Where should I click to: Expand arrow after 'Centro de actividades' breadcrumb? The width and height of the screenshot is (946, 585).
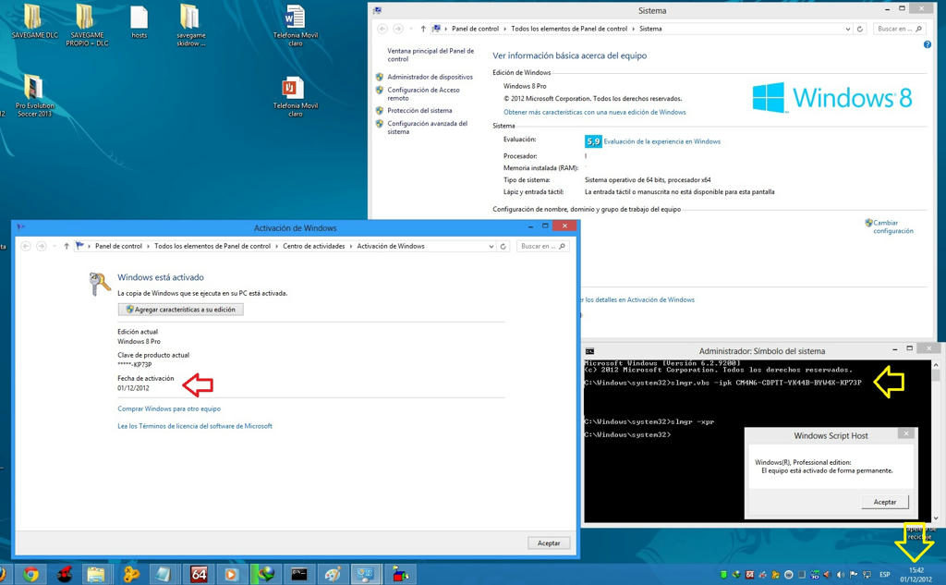[351, 247]
